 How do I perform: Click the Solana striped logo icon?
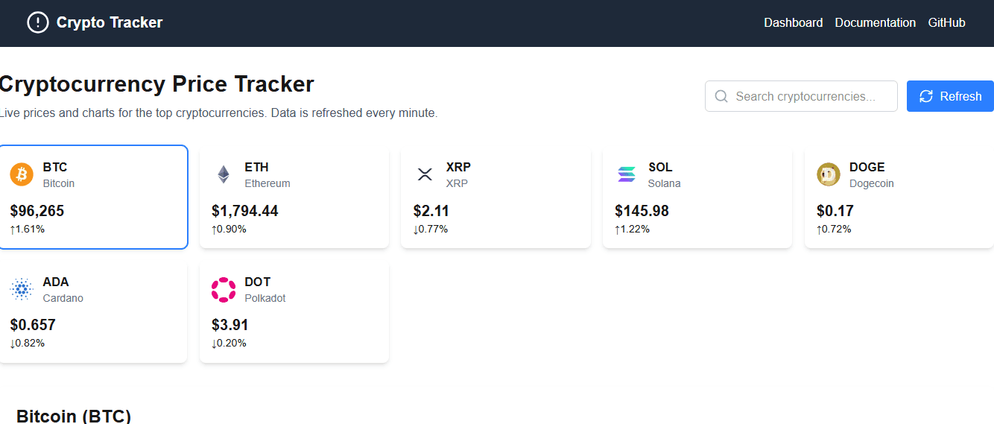(x=627, y=174)
